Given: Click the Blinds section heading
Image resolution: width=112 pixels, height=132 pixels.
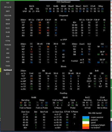Looking at the screenshot, I should coord(64,67).
